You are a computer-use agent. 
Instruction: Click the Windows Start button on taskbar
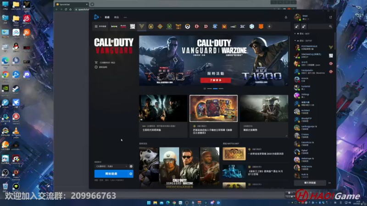[x=149, y=203]
